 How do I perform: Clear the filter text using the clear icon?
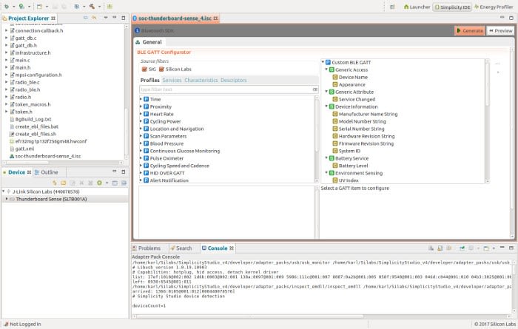(x=314, y=89)
